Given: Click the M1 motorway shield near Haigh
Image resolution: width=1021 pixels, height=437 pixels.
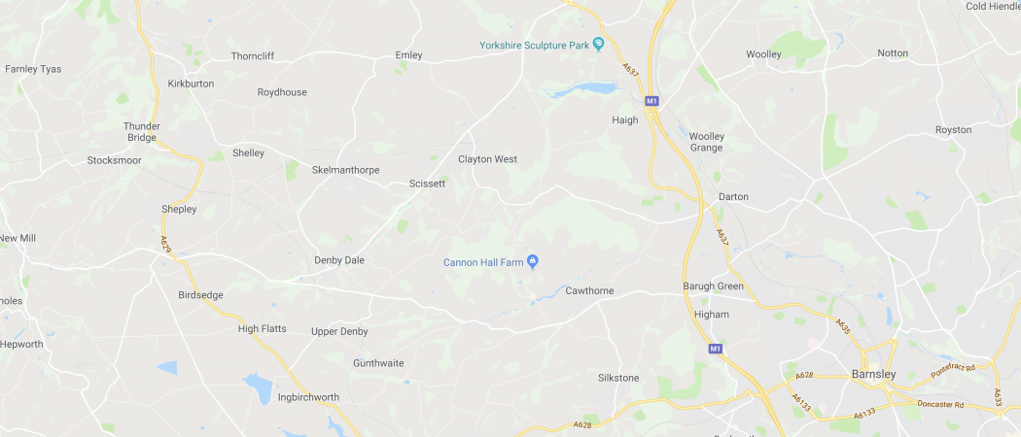Looking at the screenshot, I should point(651,101).
